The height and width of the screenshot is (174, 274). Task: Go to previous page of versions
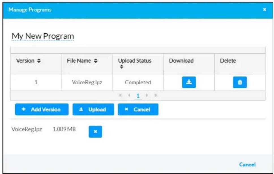pos(129,95)
